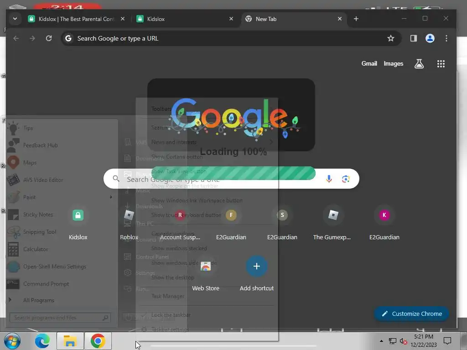Viewport: 467px width, 350px height.
Task: Open Maps in the start menu
Action: [62, 163]
